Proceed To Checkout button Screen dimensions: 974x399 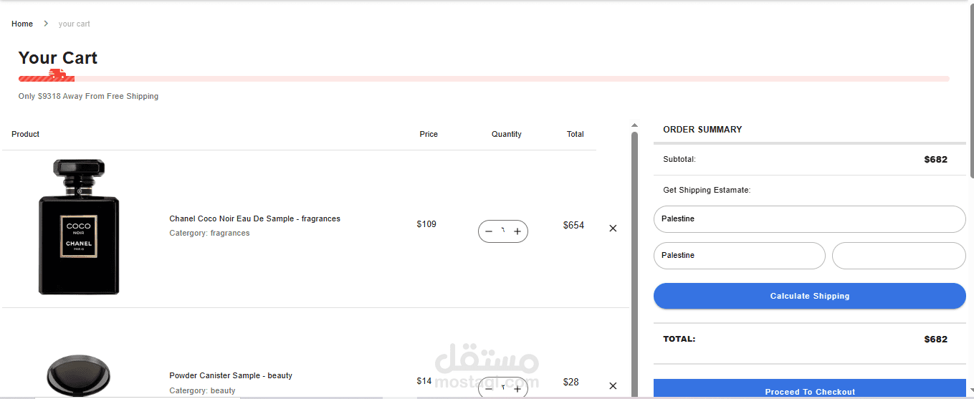810,389
